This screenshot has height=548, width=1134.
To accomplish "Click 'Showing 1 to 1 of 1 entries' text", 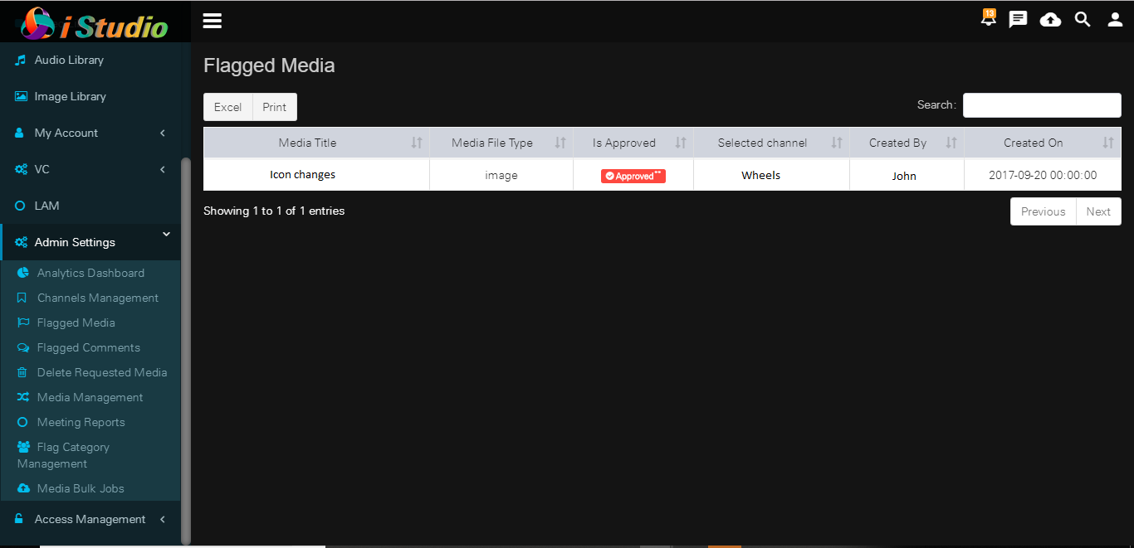I will point(274,211).
